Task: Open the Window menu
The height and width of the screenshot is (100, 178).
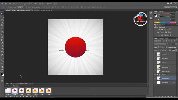Action: [x=50, y=4]
